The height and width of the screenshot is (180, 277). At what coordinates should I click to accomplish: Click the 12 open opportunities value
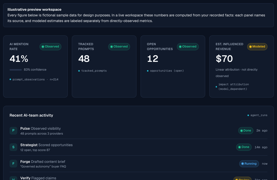[x=152, y=59]
